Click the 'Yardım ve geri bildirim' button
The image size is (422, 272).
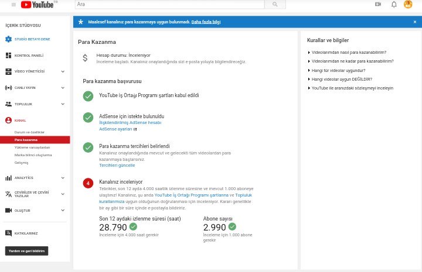(26, 251)
